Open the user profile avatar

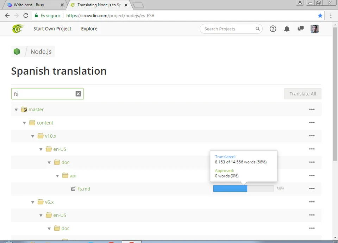314,29
